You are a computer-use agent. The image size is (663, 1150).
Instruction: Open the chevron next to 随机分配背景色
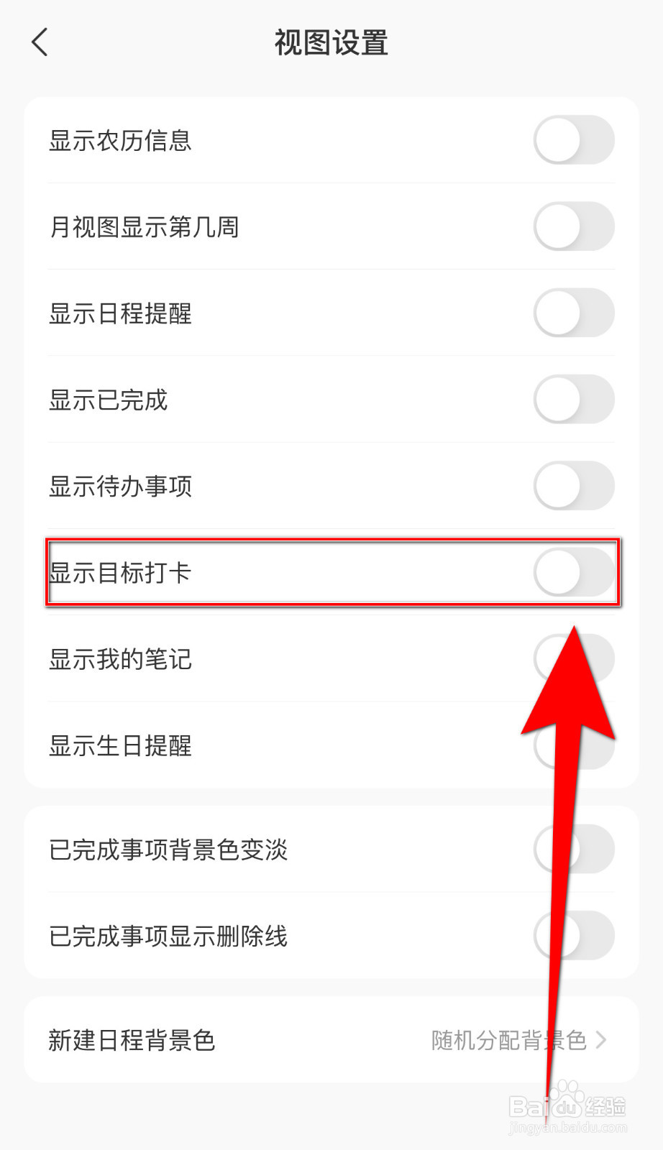coord(601,1040)
